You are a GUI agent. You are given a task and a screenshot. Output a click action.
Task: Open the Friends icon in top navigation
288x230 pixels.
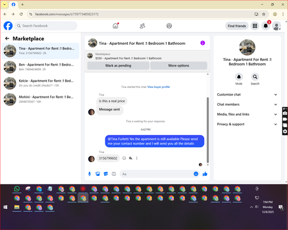pyautogui.click(x=142, y=26)
